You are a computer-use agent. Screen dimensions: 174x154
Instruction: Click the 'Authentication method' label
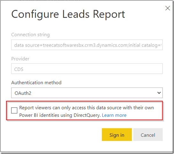(x=36, y=83)
